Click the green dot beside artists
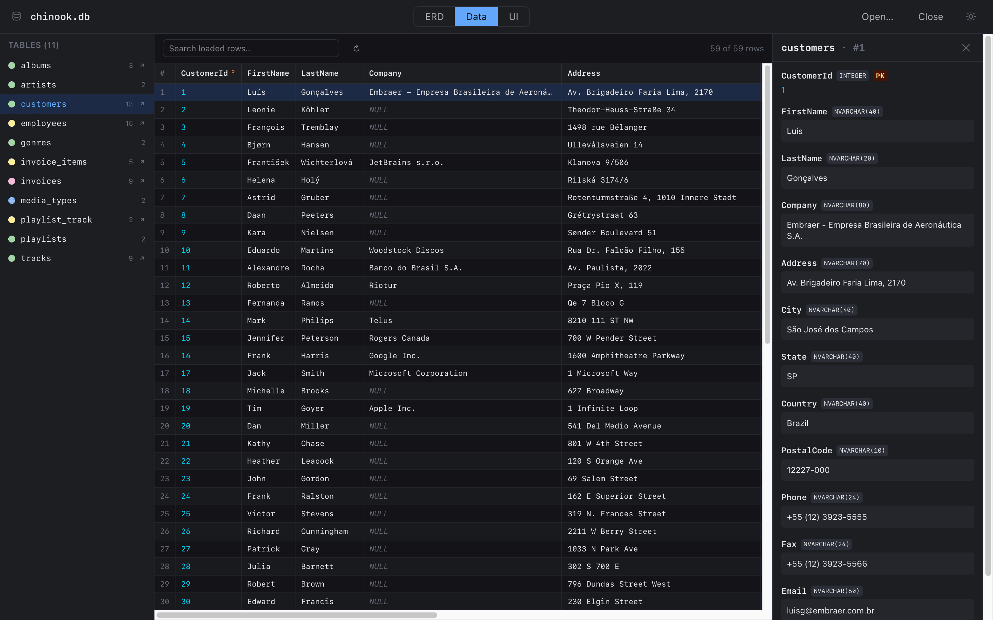993x620 pixels. 12,84
